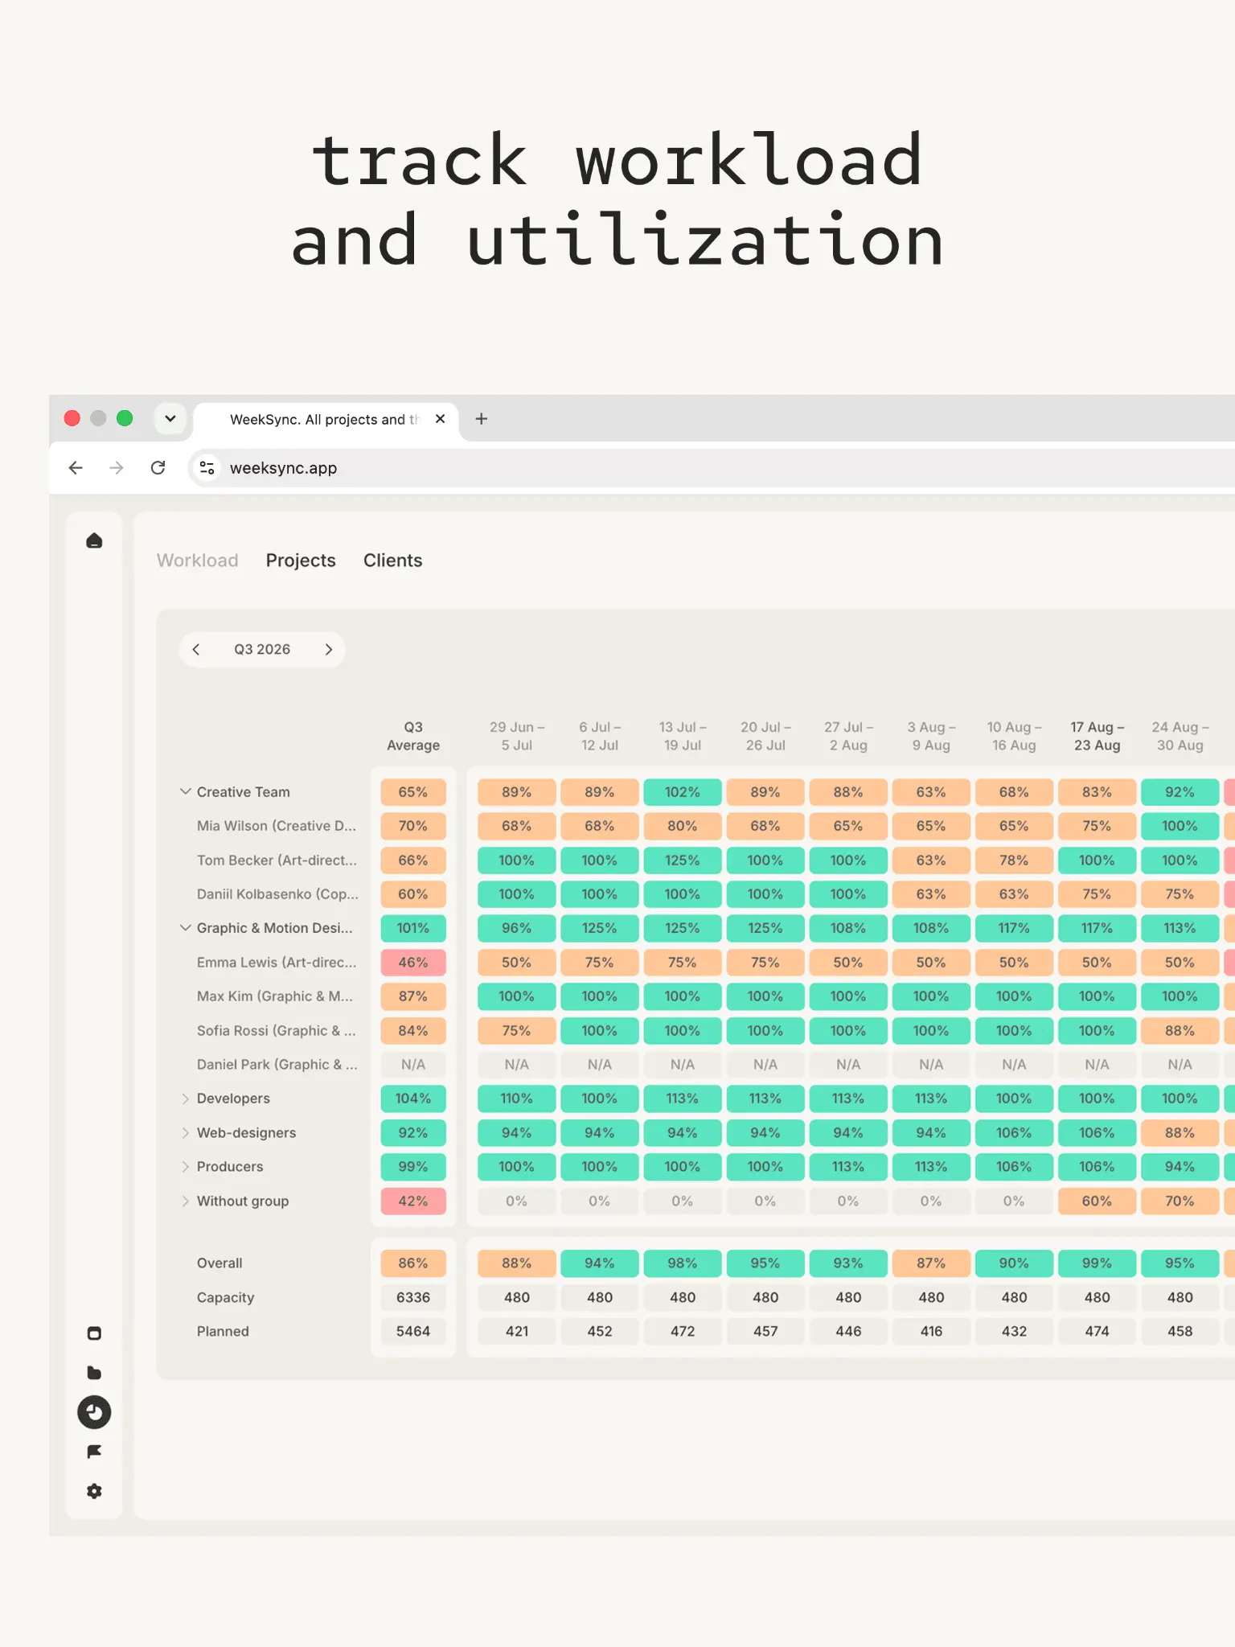Select Max Kim row name
1235x1647 pixels.
[275, 996]
